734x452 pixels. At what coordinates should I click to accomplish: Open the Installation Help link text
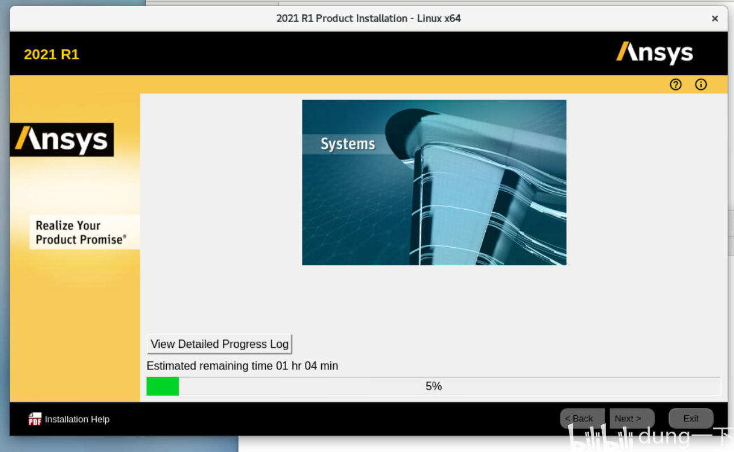[77, 419]
